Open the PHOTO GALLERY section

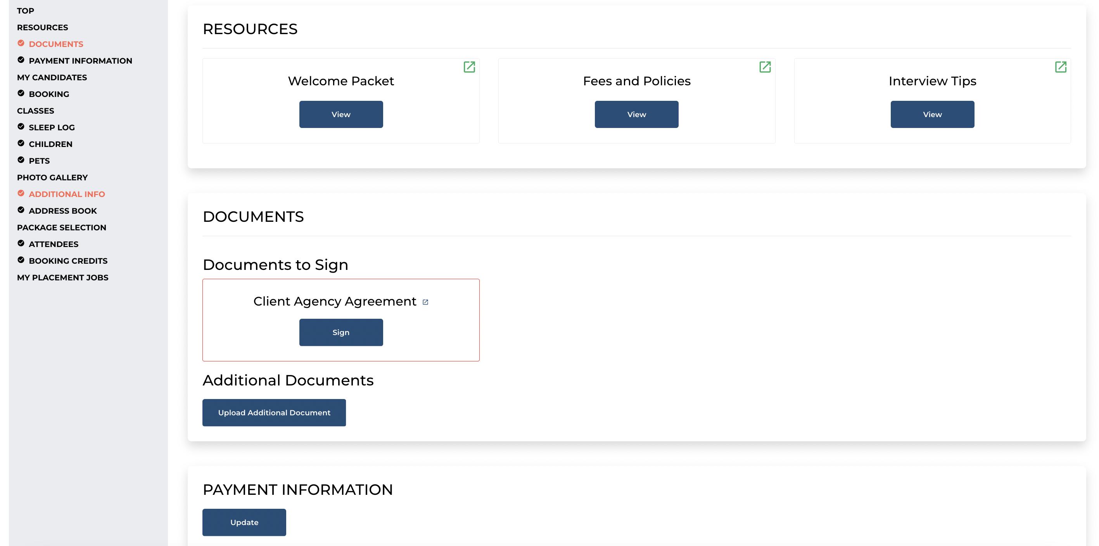pos(52,178)
